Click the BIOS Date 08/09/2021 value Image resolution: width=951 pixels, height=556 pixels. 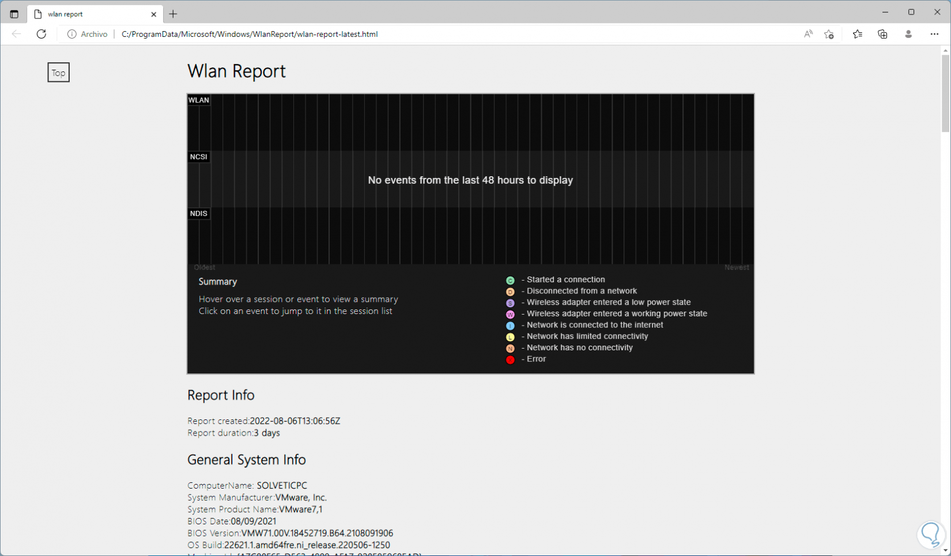(x=254, y=521)
